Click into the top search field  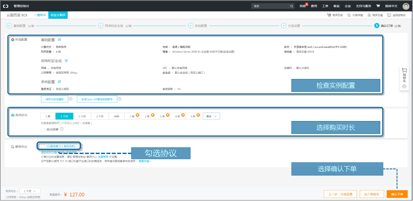[x=270, y=6]
